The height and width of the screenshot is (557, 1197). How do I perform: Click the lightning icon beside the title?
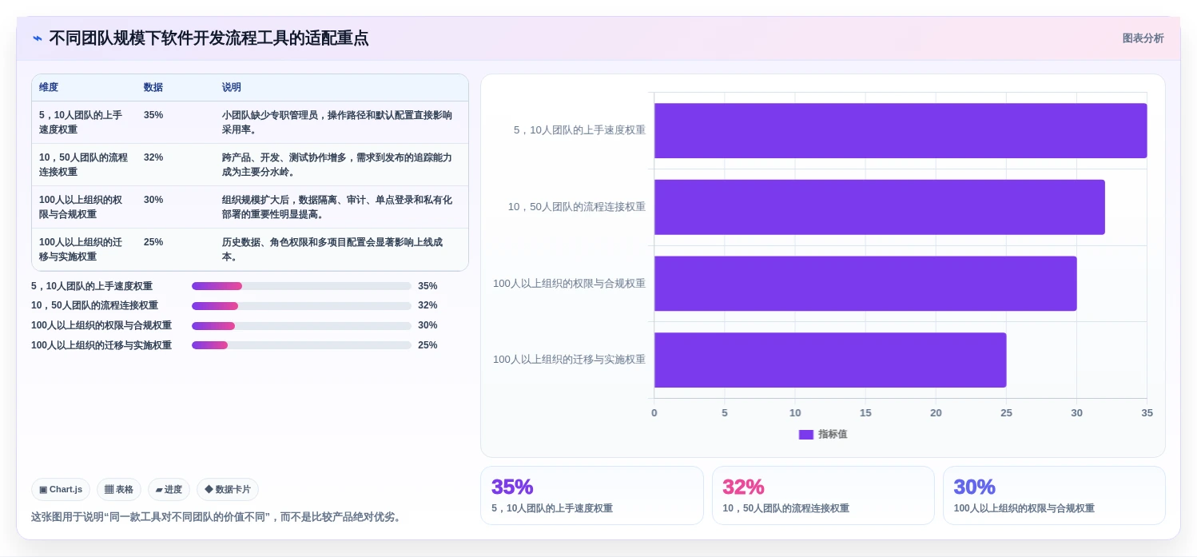click(38, 38)
